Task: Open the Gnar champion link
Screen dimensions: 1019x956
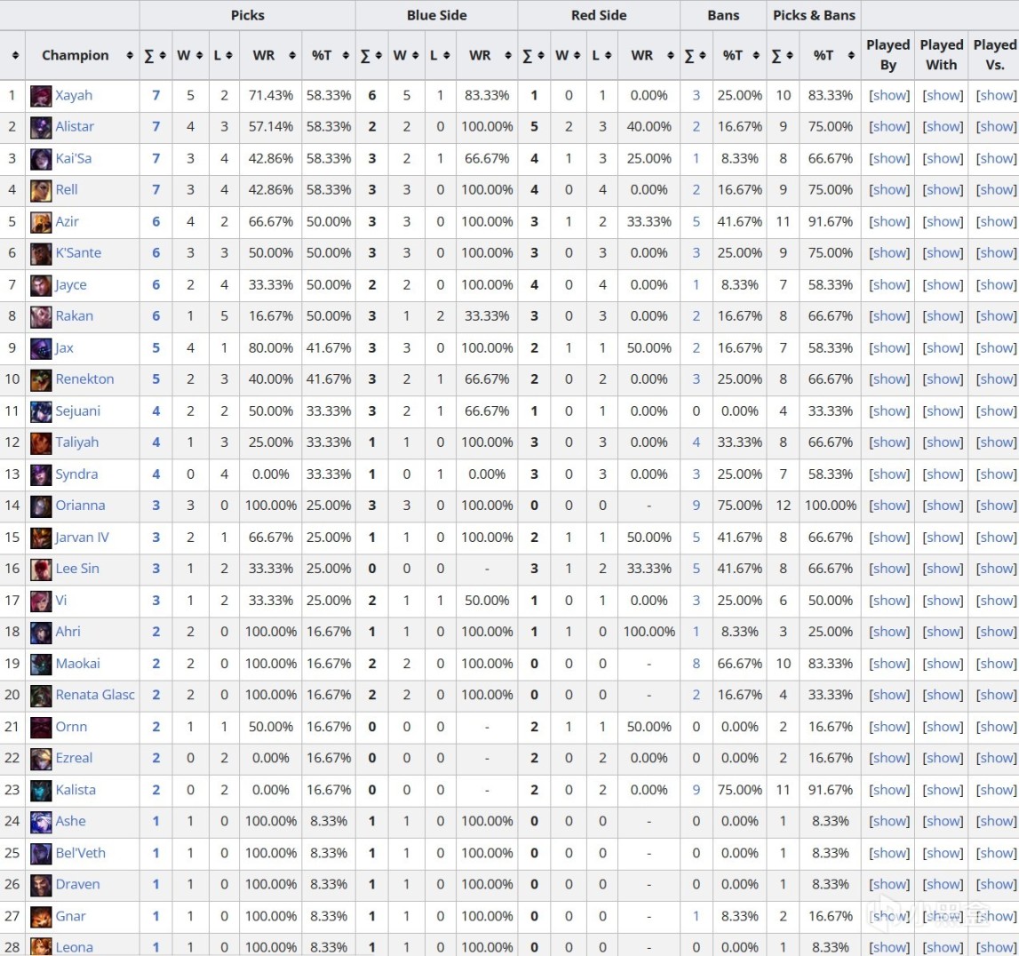Action: [70, 916]
